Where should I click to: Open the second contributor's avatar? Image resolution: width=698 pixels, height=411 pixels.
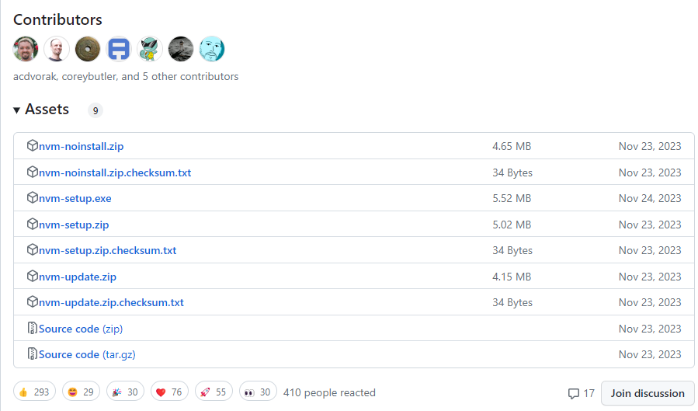[57, 49]
